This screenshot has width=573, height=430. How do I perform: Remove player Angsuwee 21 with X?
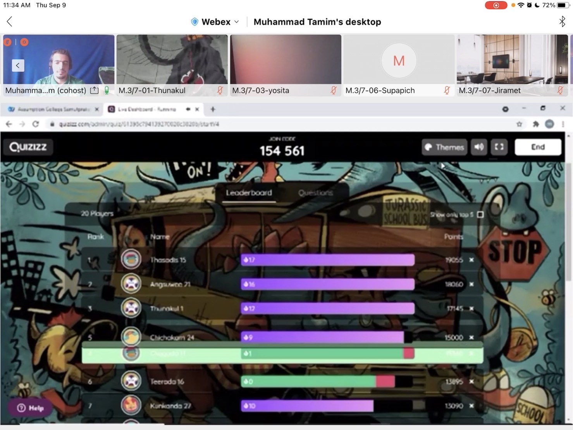471,284
